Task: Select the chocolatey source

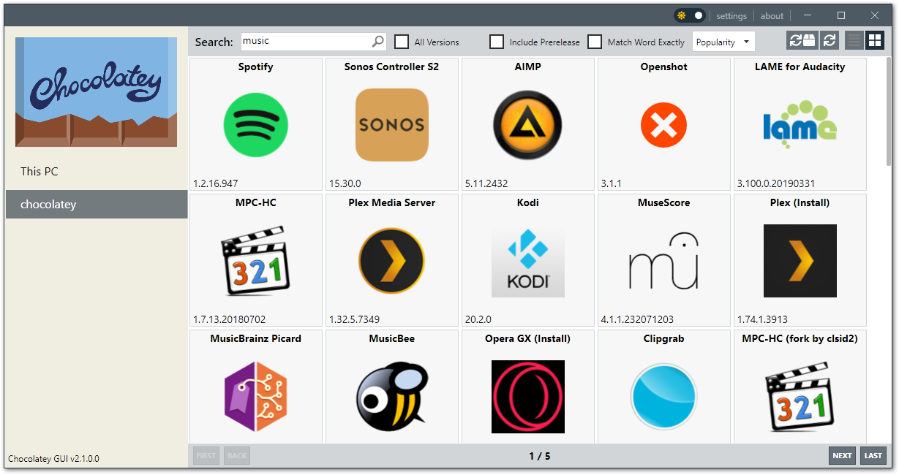Action: tap(97, 205)
